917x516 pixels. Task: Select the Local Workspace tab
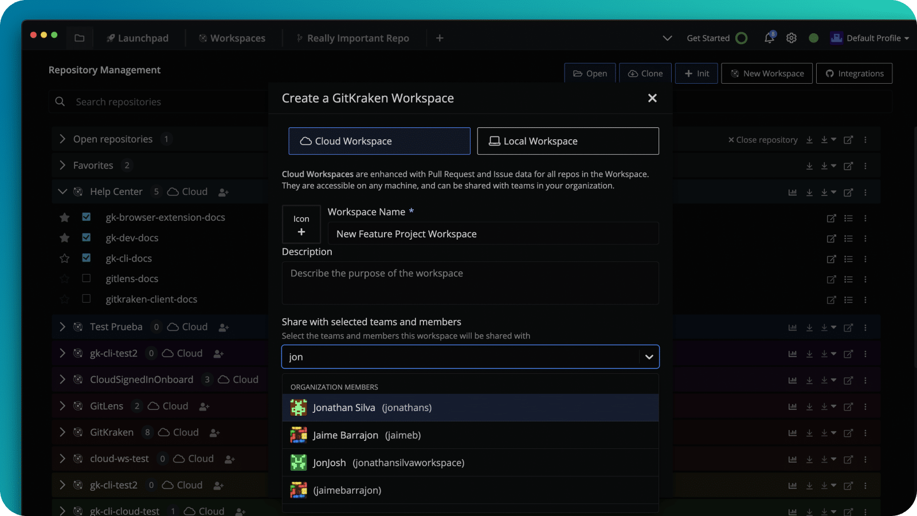567,141
